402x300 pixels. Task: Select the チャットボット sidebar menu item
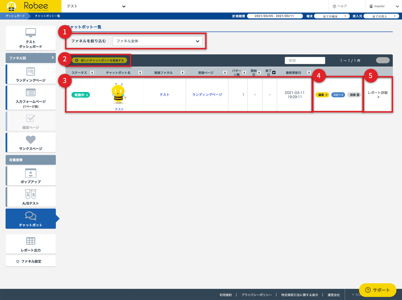tap(31, 219)
